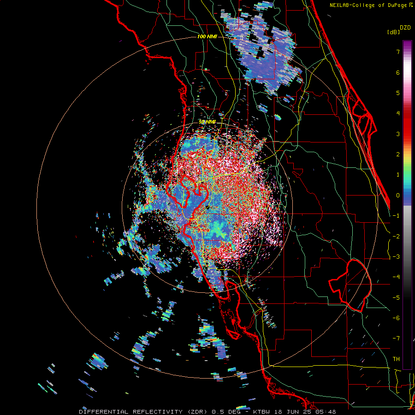
Task: Click the [dB] unit label
Action: coord(393,32)
